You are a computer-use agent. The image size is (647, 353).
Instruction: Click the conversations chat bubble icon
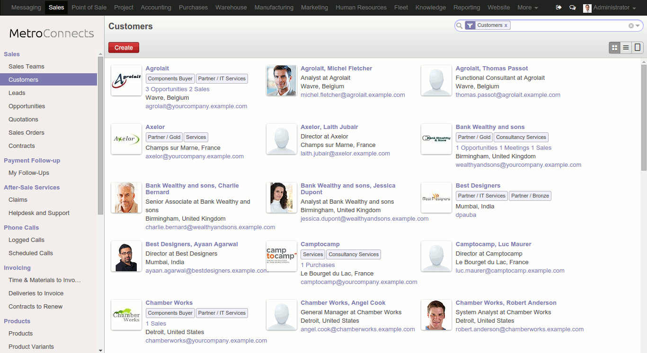tap(572, 8)
